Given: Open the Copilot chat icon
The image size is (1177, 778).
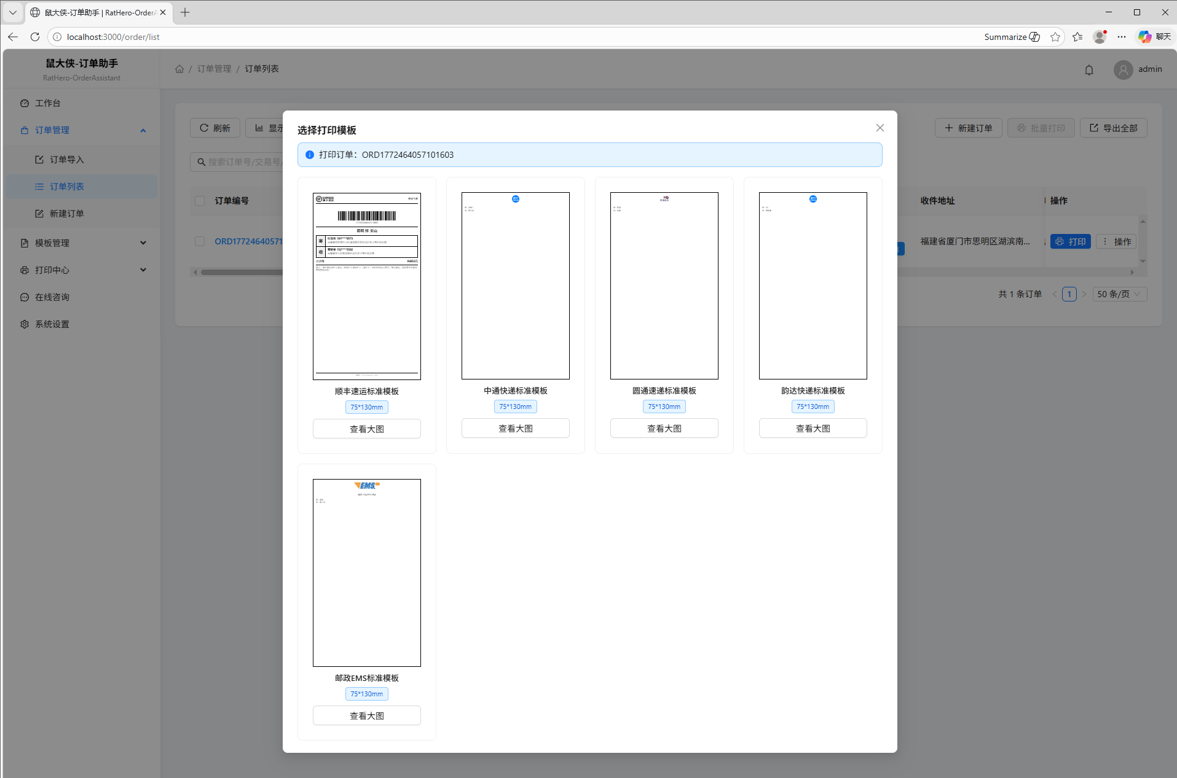Looking at the screenshot, I should point(1144,37).
